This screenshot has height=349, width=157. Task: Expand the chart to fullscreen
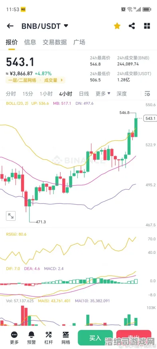[11, 216]
